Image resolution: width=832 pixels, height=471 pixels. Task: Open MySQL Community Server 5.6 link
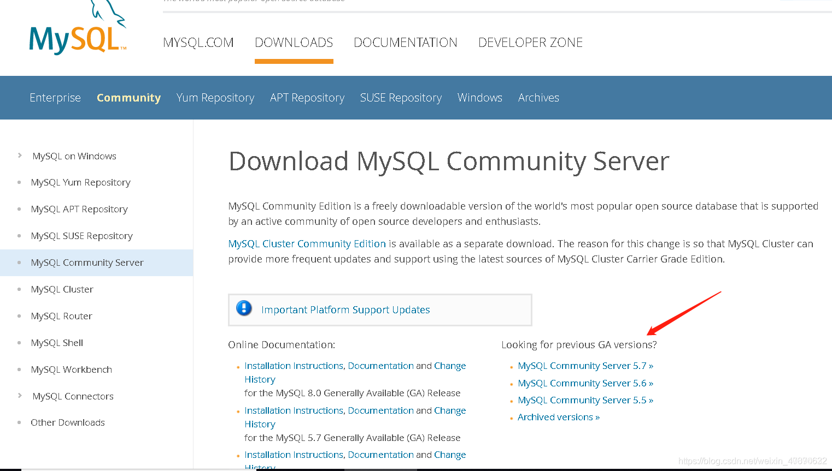click(585, 383)
